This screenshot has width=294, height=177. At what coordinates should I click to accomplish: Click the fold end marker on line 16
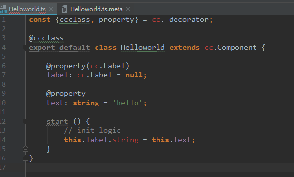(x=25, y=158)
